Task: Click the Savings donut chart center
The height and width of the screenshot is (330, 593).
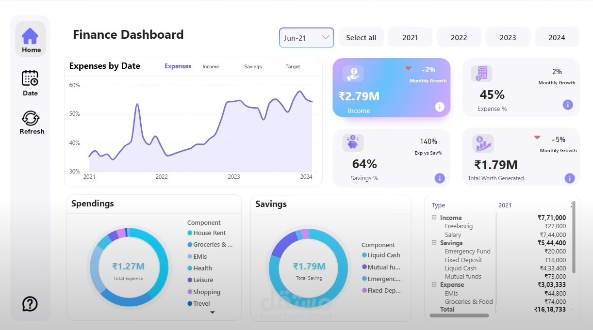Action: 309,268
